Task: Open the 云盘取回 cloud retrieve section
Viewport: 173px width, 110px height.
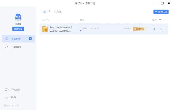Action: pyautogui.click(x=16, y=47)
